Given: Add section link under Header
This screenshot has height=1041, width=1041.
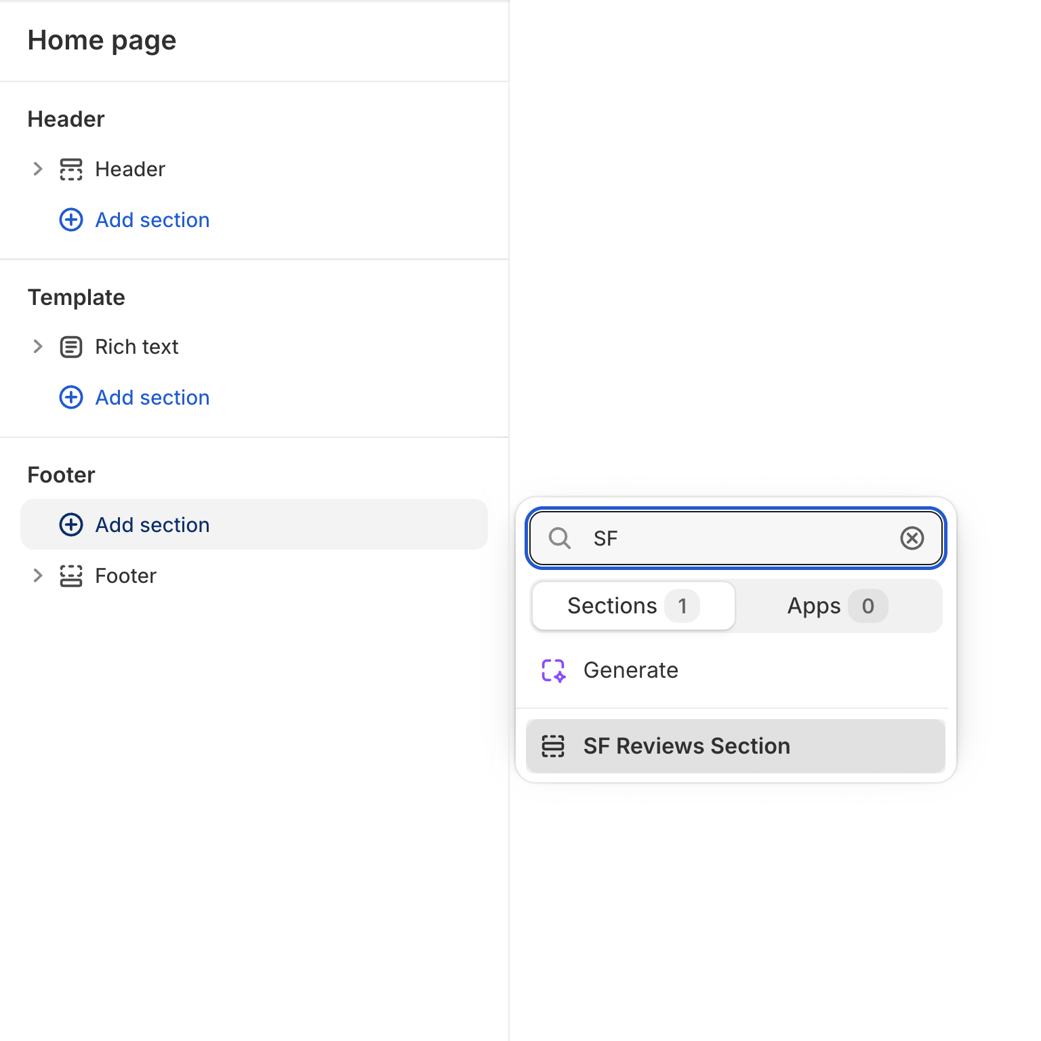Looking at the screenshot, I should [x=152, y=220].
